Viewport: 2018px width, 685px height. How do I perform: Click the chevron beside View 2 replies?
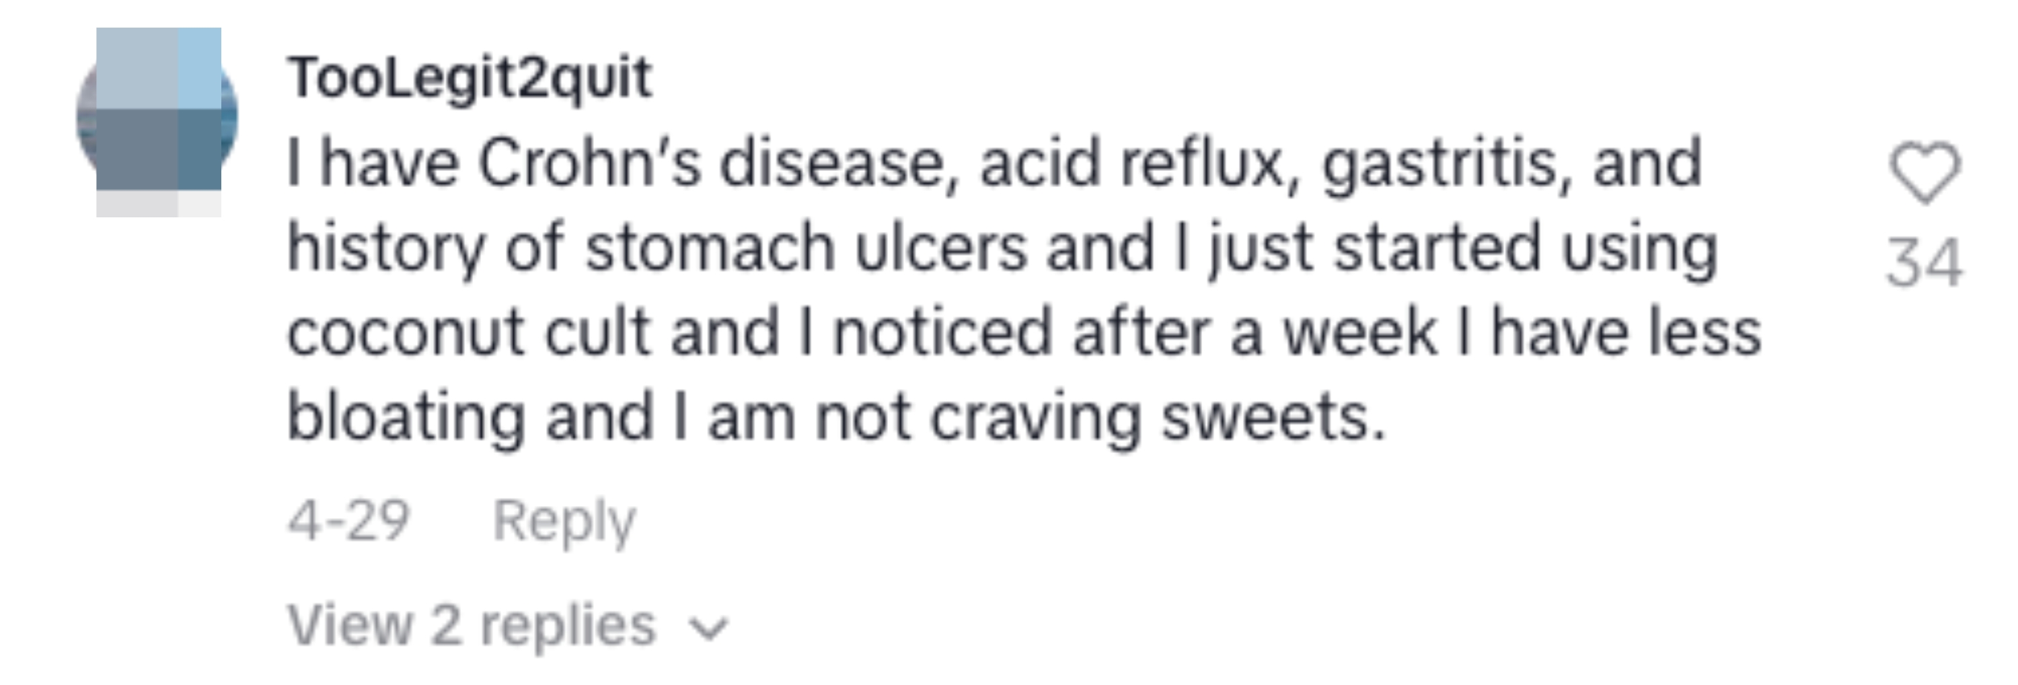pyautogui.click(x=708, y=628)
